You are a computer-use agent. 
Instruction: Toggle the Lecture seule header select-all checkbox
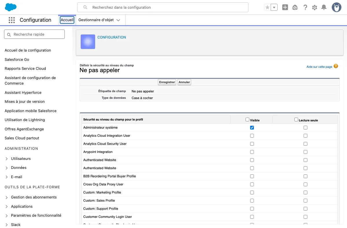pyautogui.click(x=296, y=119)
